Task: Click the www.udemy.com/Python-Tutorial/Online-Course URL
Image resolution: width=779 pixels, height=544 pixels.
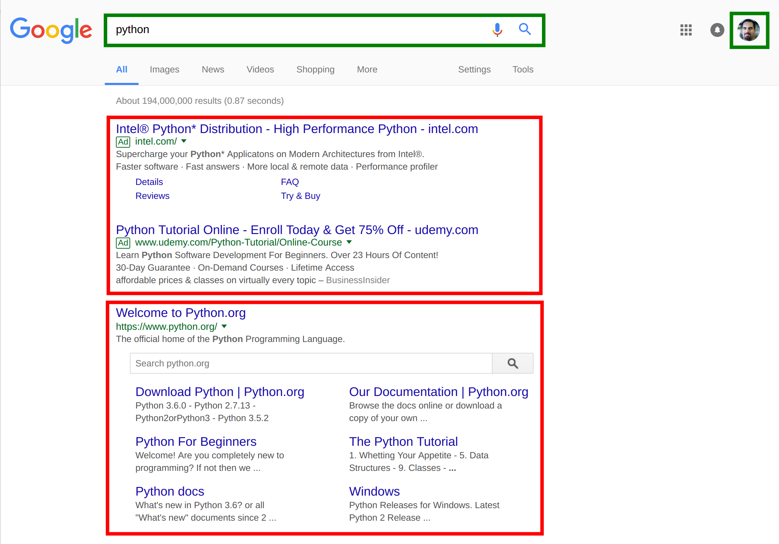Action: tap(238, 242)
